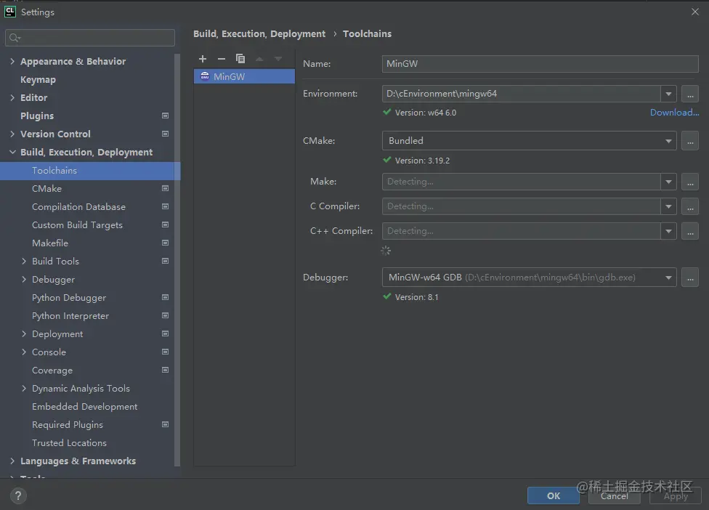
Task: Click the help question mark icon
Action: click(x=19, y=496)
